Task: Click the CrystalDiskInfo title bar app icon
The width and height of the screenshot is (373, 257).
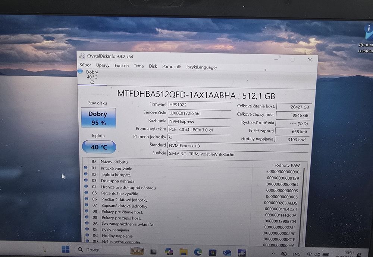Action: (82, 56)
